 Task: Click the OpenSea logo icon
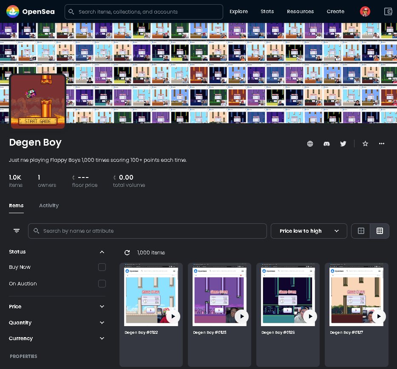(13, 11)
